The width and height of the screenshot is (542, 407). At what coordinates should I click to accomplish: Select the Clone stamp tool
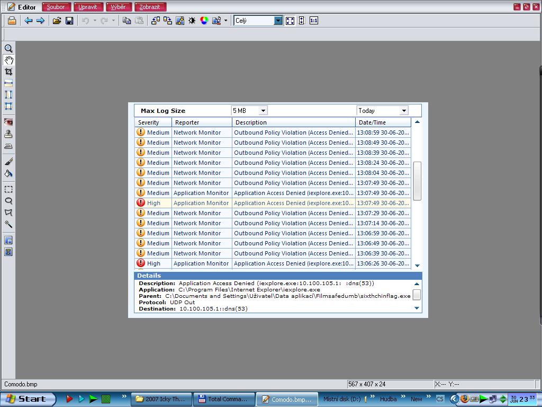point(8,134)
